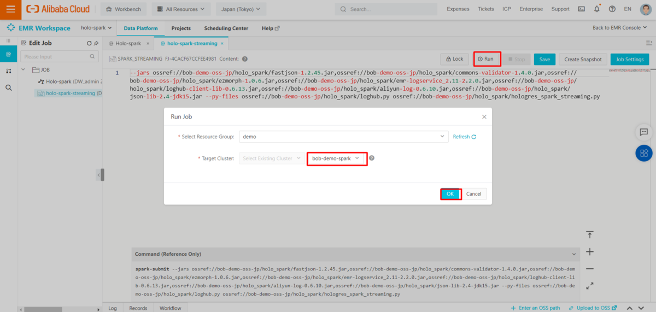Screen dimensions: 656x312
Task: Click the Workbench button
Action: [x=124, y=9]
